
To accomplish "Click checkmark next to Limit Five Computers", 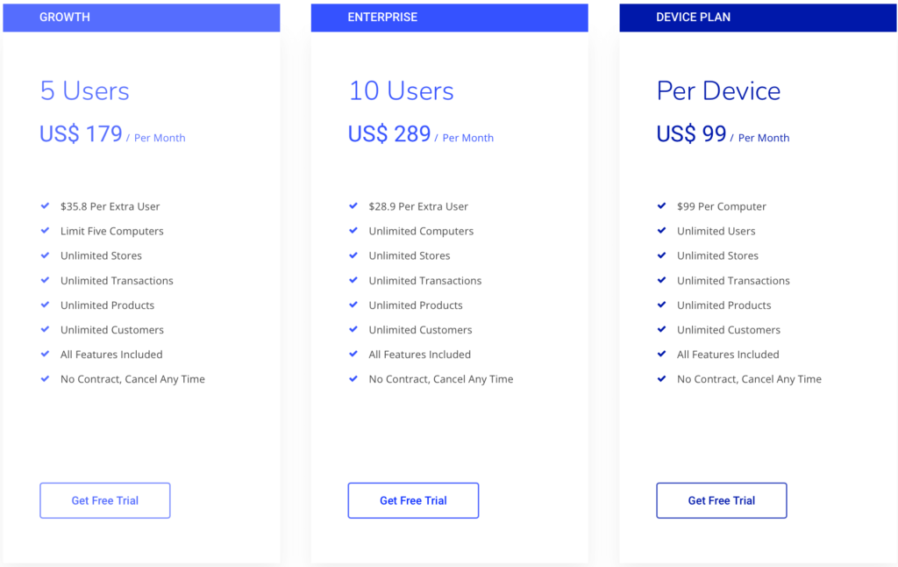I will [x=46, y=231].
